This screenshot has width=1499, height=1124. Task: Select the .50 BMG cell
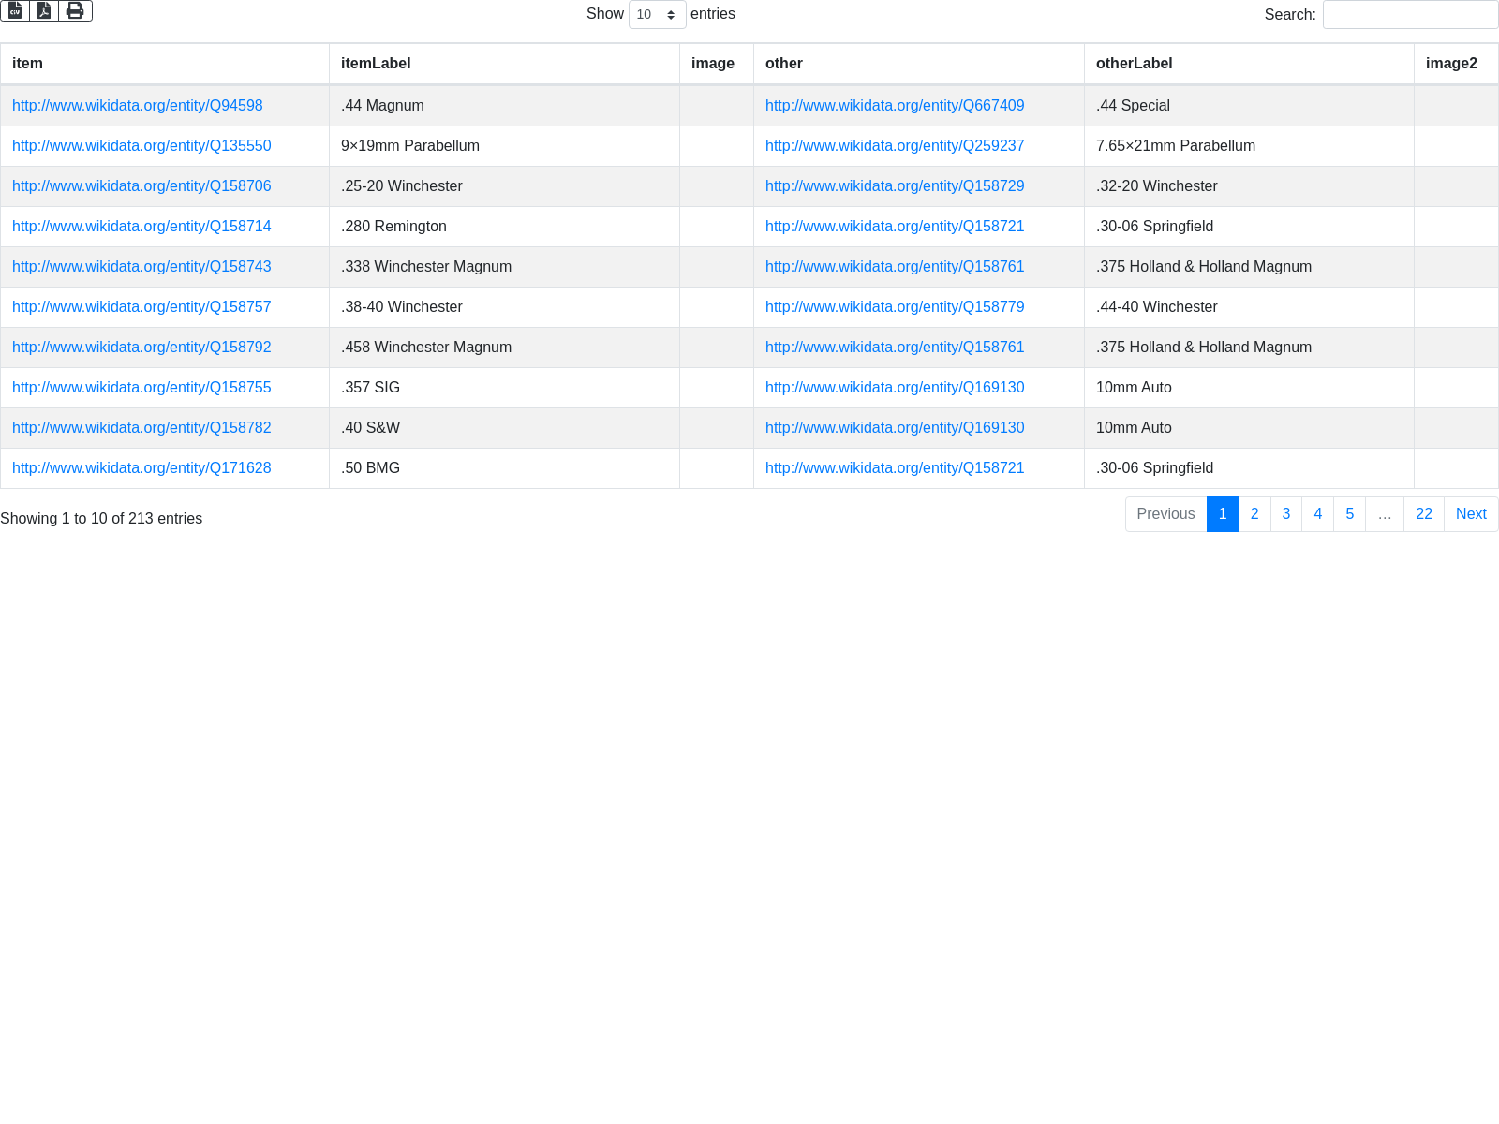[x=504, y=468]
